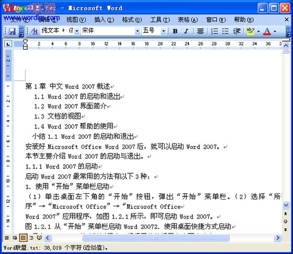Toggle Bold formatting
This screenshot has height=254, width=293.
[175, 31]
